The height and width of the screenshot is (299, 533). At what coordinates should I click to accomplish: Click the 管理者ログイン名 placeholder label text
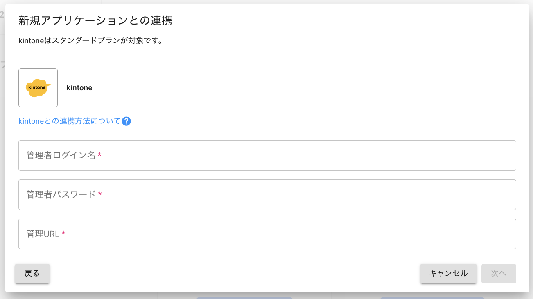coord(61,156)
